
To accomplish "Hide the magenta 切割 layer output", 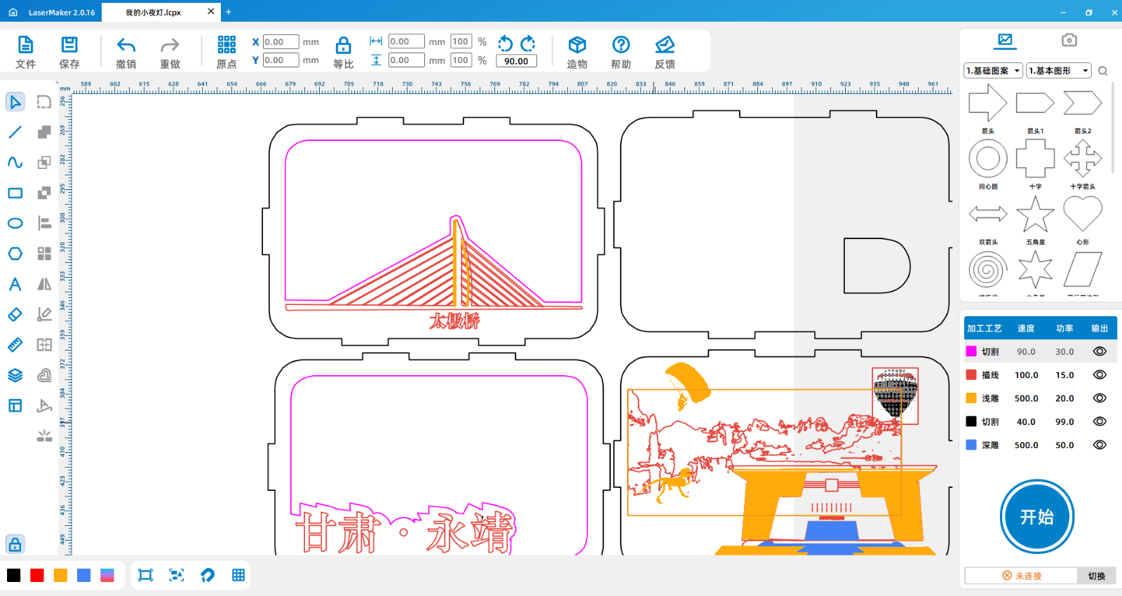I will (1100, 351).
